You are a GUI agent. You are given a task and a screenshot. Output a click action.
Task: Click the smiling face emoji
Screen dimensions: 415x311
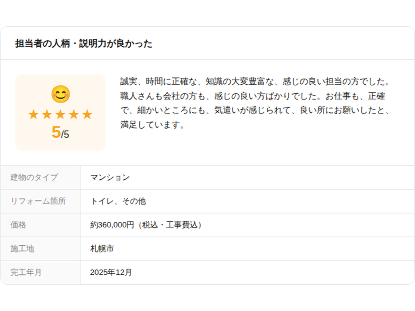point(61,94)
